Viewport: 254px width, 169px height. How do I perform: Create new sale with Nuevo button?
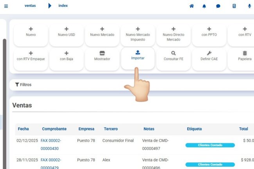click(x=30, y=32)
